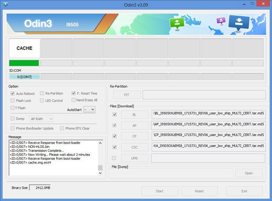Click the File [Dump] path field
Screen dimensions: 272x201
[x=171, y=173]
